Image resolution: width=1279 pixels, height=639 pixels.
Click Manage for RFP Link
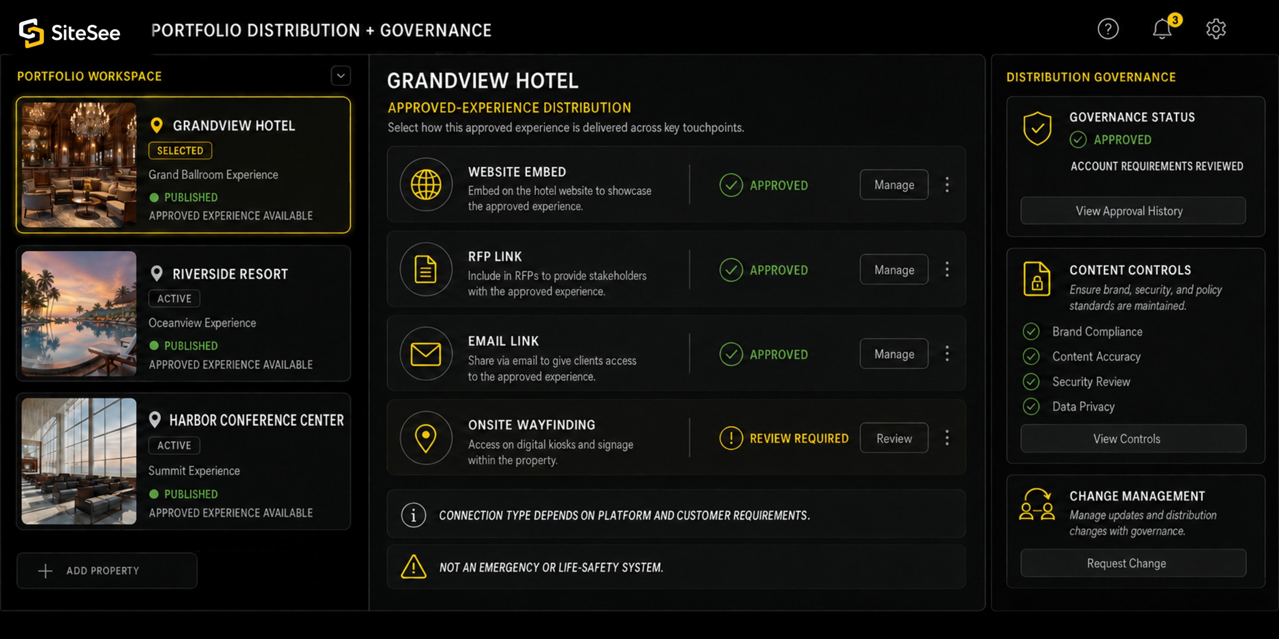point(894,269)
